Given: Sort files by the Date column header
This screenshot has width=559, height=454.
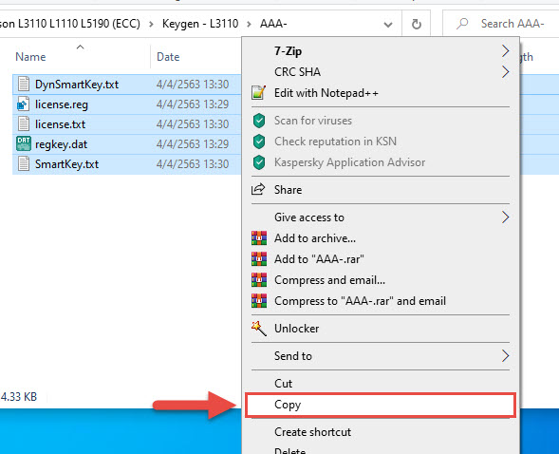Looking at the screenshot, I should (168, 57).
